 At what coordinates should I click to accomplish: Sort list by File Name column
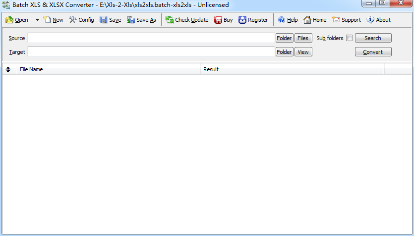(109, 69)
